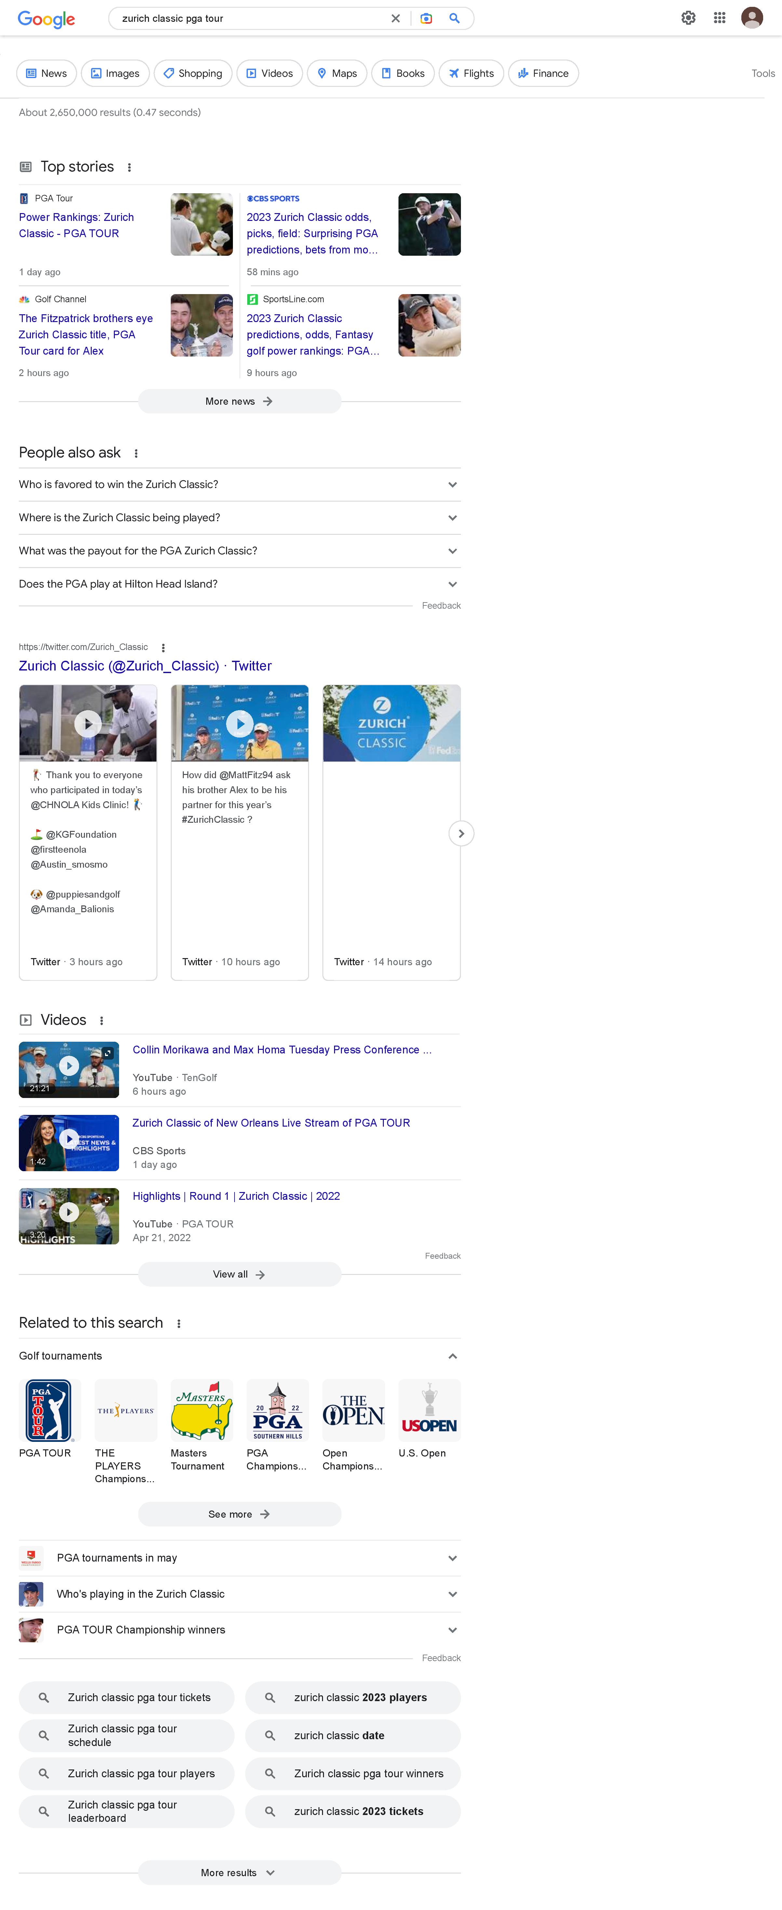Click the blue magnifier search icon

(x=454, y=19)
